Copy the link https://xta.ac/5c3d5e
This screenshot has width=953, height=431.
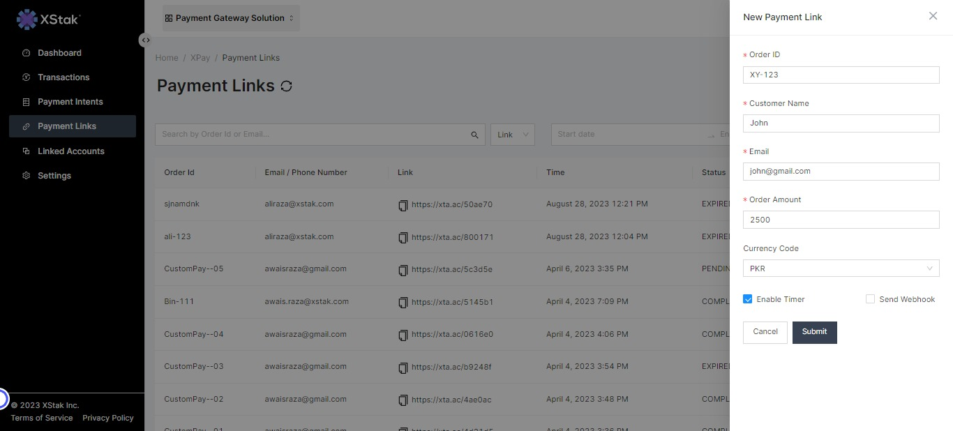coord(403,270)
